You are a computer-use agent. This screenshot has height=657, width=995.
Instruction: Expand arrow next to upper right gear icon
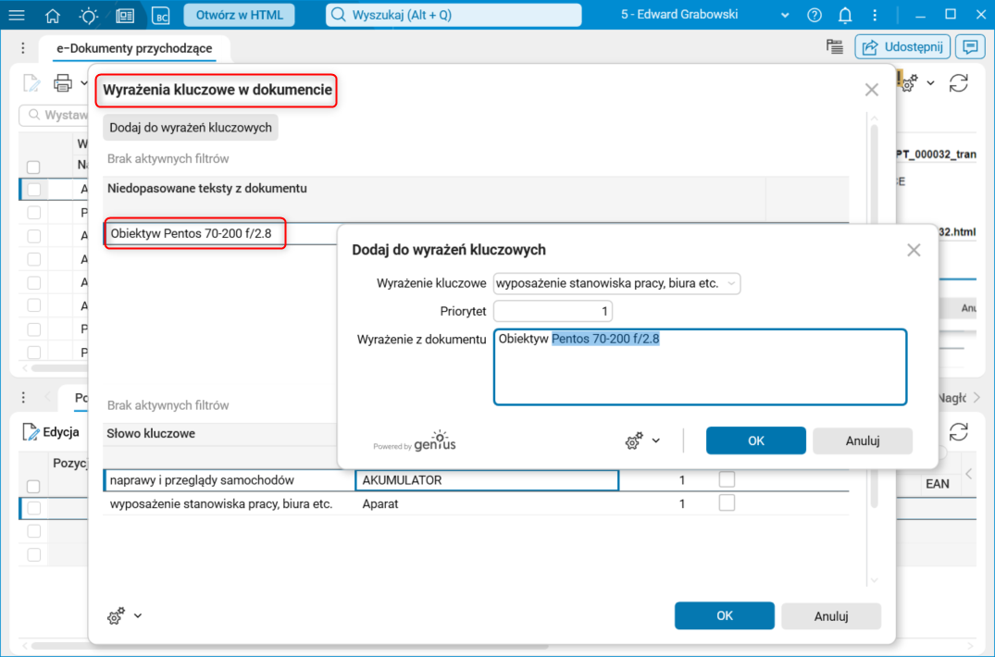click(x=930, y=83)
